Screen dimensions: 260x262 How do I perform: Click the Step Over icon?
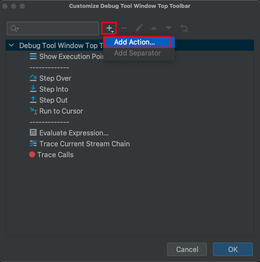[33, 78]
